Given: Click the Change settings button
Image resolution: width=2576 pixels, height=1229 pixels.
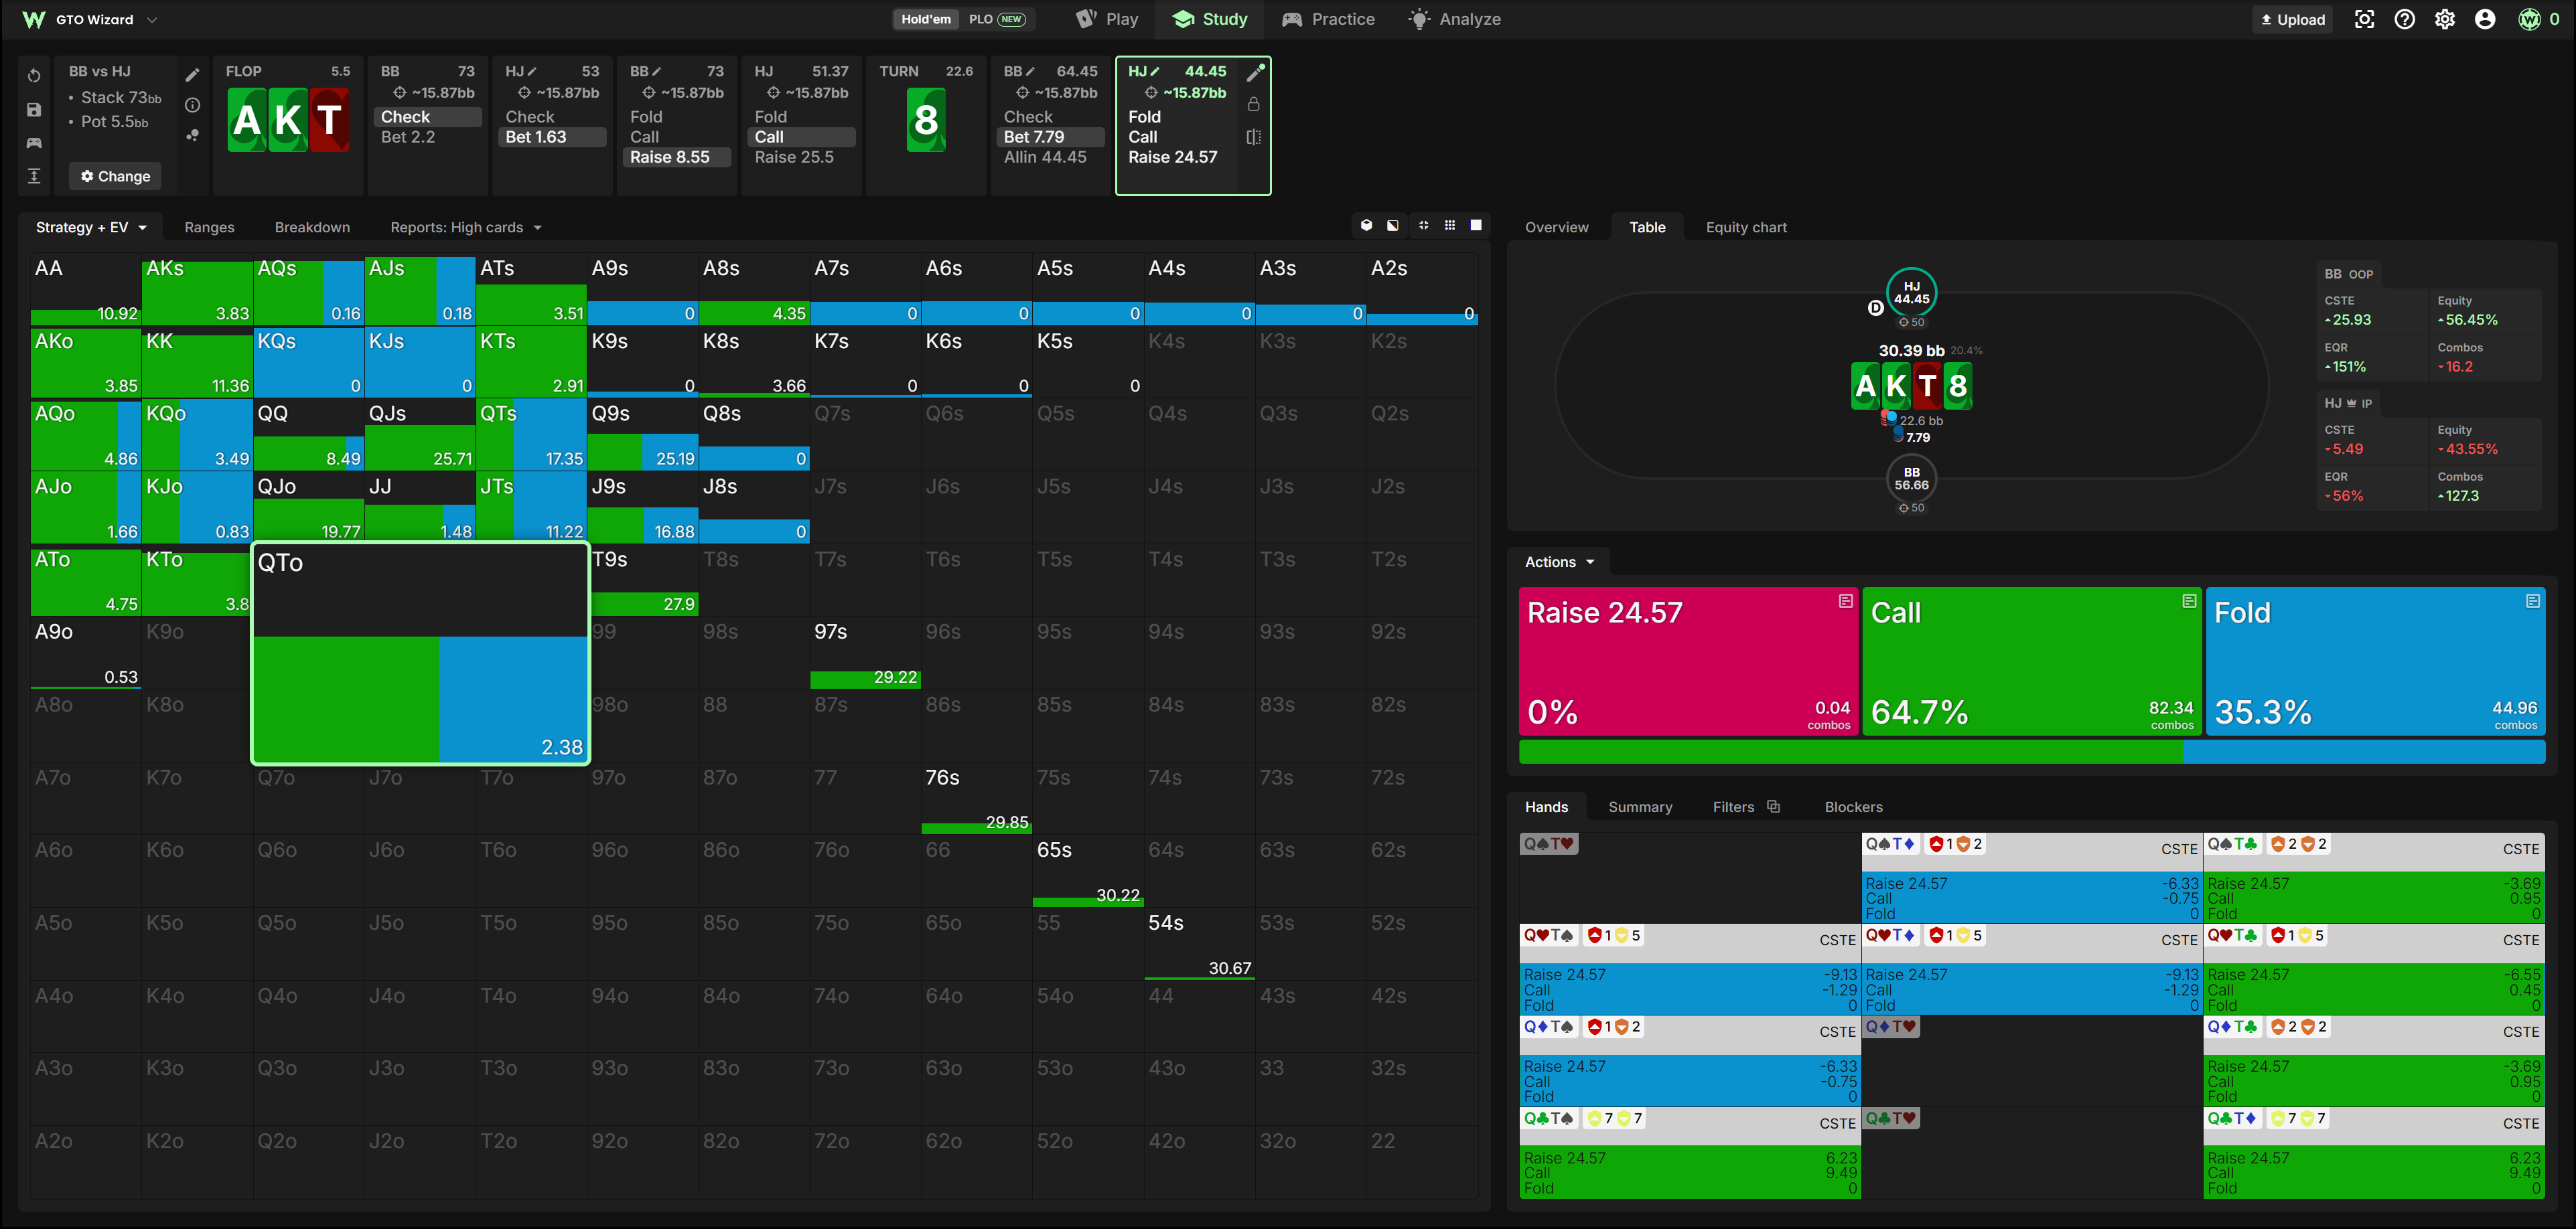Looking at the screenshot, I should pos(115,177).
